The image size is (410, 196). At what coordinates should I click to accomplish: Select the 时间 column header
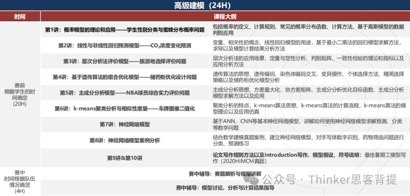(x=20, y=16)
